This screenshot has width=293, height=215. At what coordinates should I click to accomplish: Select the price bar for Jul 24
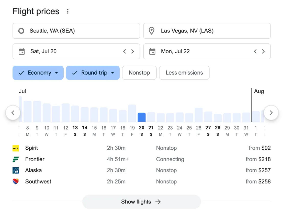tap(179, 117)
